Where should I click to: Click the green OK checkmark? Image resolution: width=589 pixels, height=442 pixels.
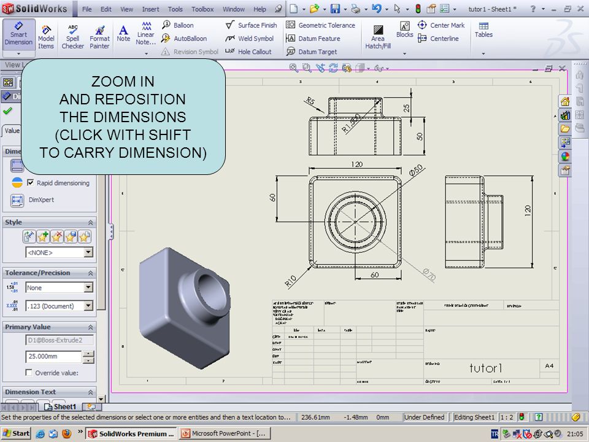[x=7, y=111]
